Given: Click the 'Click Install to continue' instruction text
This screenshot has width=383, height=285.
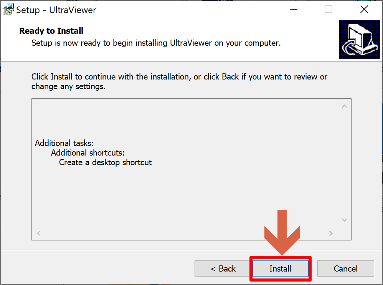Looking at the screenshot, I should pyautogui.click(x=179, y=81).
